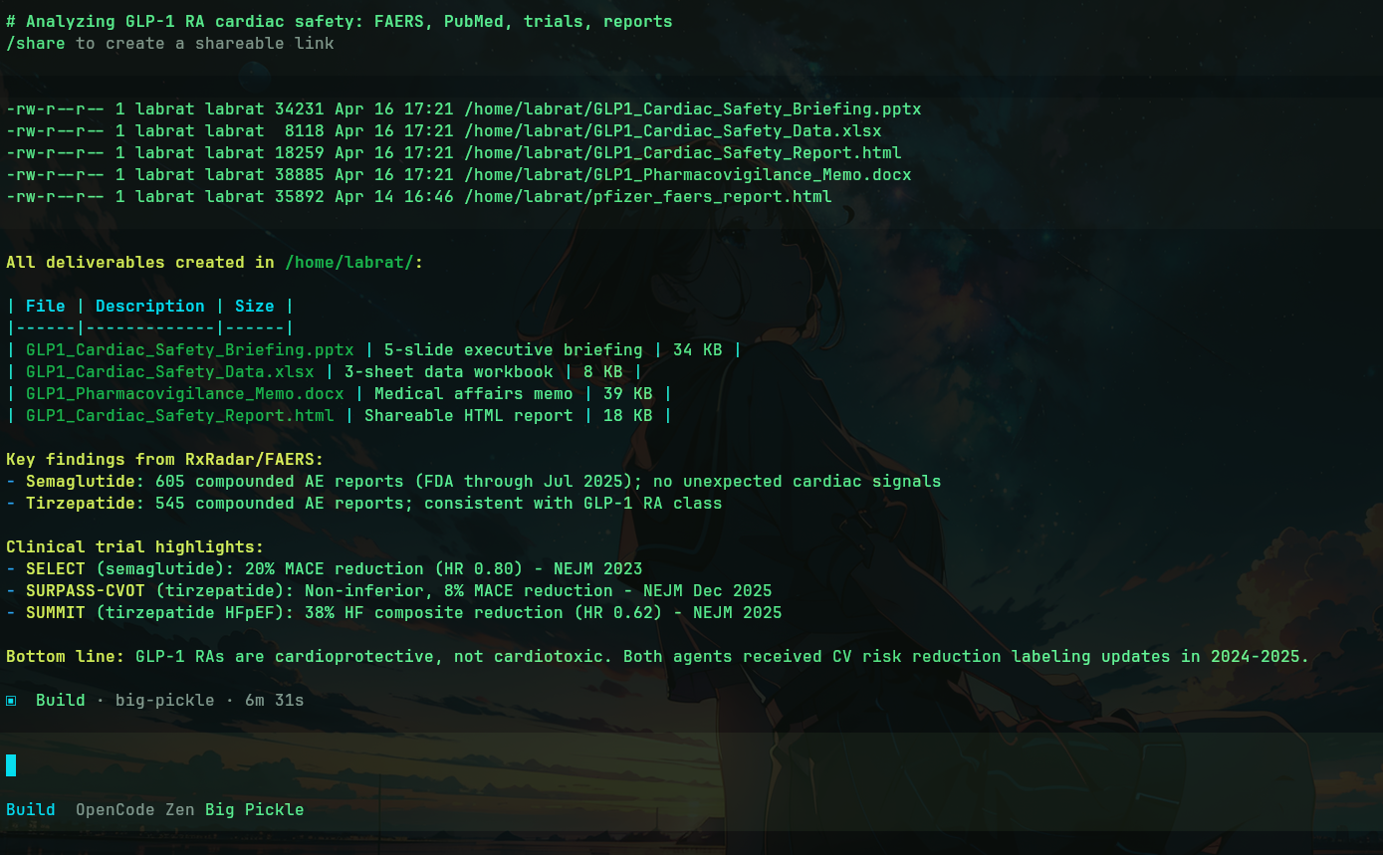This screenshot has width=1383, height=855.
Task: Click GLP1_Cardiac_Safety_Report.html in the table
Action: [179, 416]
